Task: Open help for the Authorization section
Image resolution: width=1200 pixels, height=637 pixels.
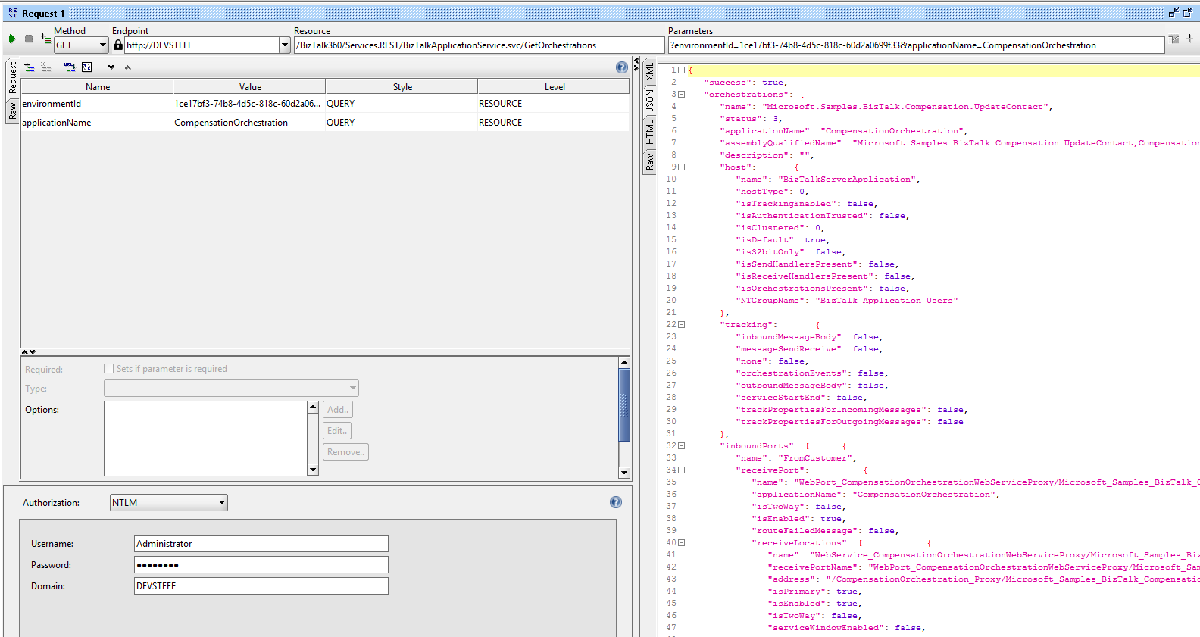Action: (x=615, y=502)
